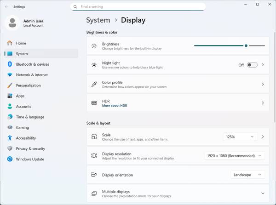Open custom Scale settings via chevron
276x205 pixels.
(263, 137)
